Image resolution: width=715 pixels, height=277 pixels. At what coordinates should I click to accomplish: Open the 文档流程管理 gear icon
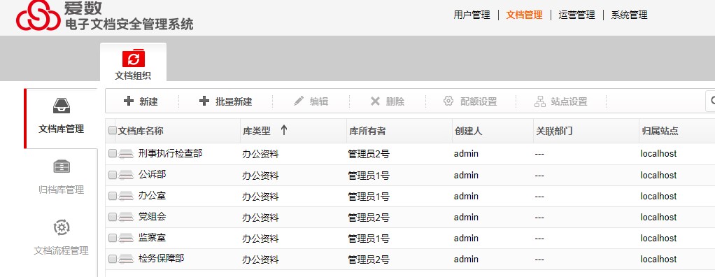point(62,227)
